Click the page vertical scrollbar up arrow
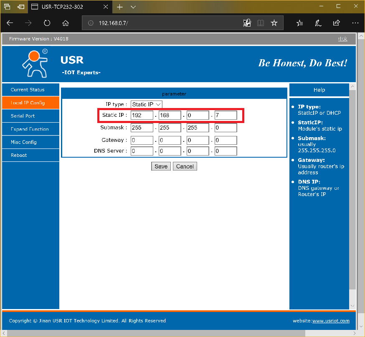Viewport: 365px width, 337px height. coord(361,36)
